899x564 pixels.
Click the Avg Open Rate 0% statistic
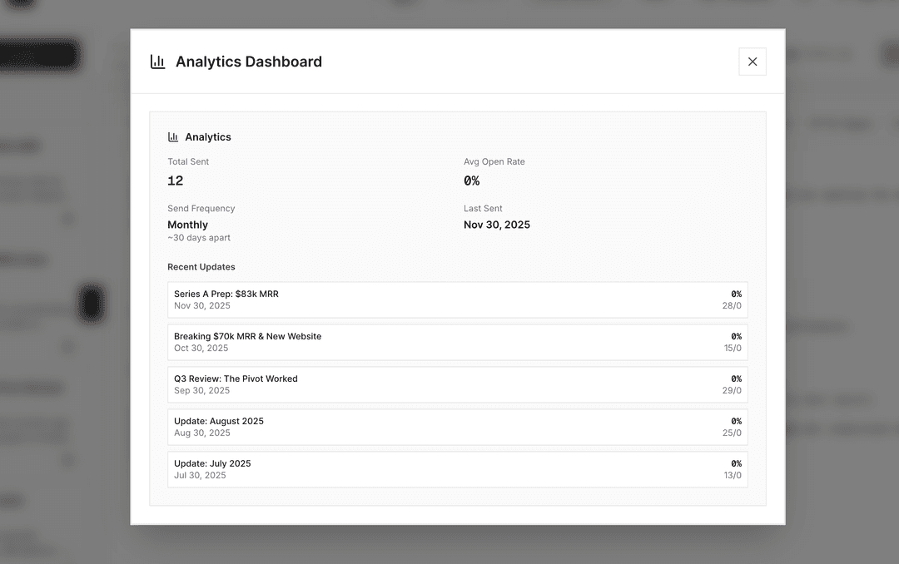(x=471, y=181)
